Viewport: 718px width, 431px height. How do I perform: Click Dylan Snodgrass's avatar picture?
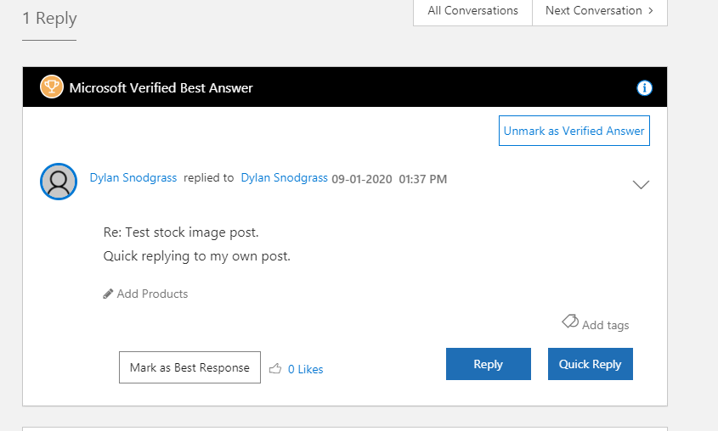(59, 182)
